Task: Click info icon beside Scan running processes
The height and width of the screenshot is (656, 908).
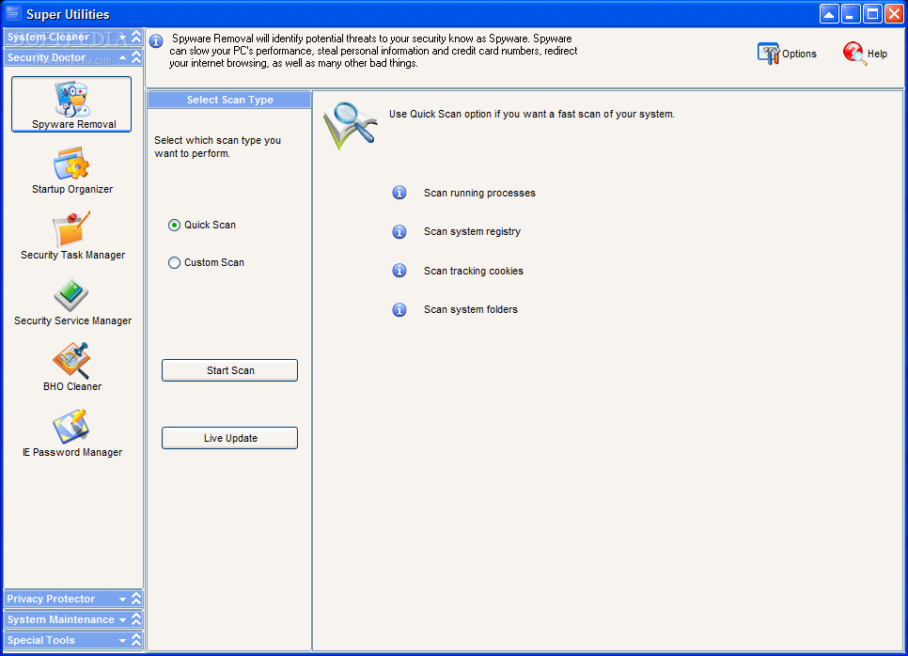Action: coord(399,193)
